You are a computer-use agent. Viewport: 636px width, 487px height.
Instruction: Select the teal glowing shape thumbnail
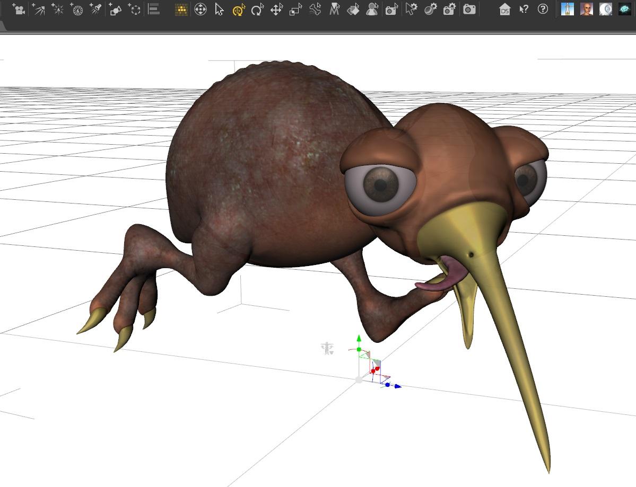pos(625,9)
